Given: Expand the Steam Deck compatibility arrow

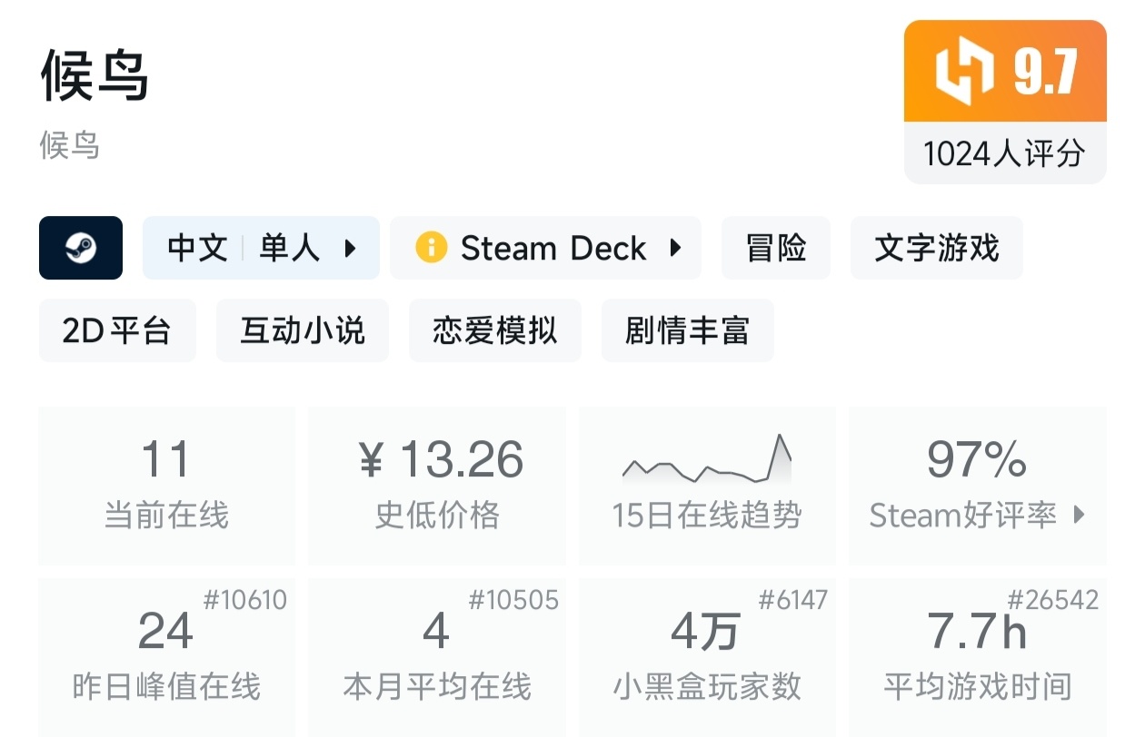Looking at the screenshot, I should [x=675, y=248].
